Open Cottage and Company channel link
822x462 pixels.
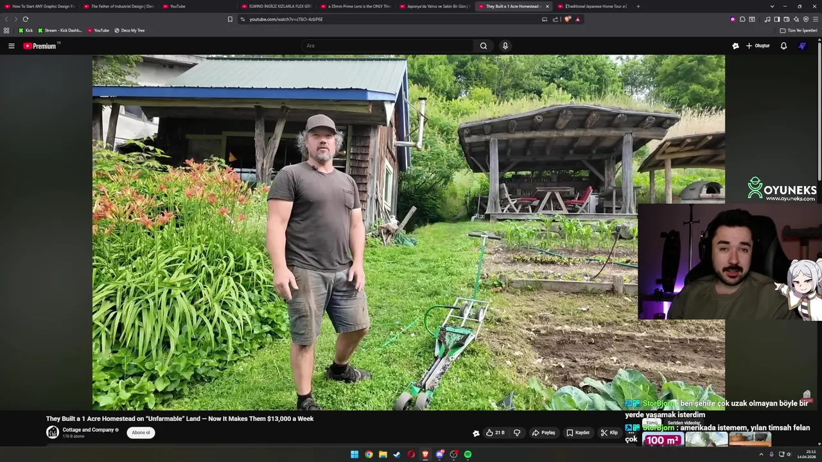(x=88, y=430)
